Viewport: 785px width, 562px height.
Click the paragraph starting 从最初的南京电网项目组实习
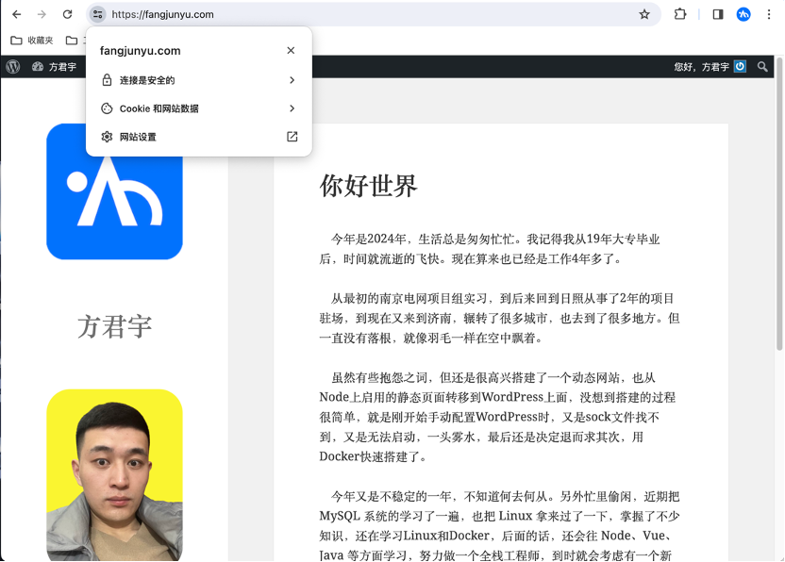tap(500, 319)
